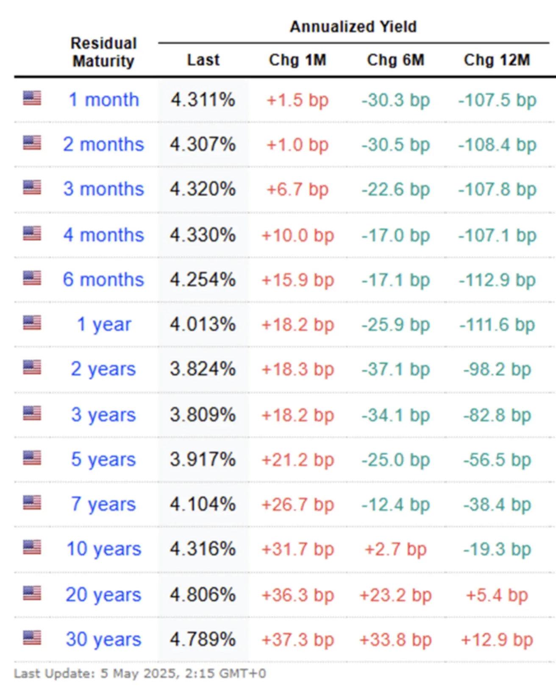Viewport: 556px width, 692px height.
Task: Click the 4.316% yield for 10 years
Action: [x=203, y=549]
